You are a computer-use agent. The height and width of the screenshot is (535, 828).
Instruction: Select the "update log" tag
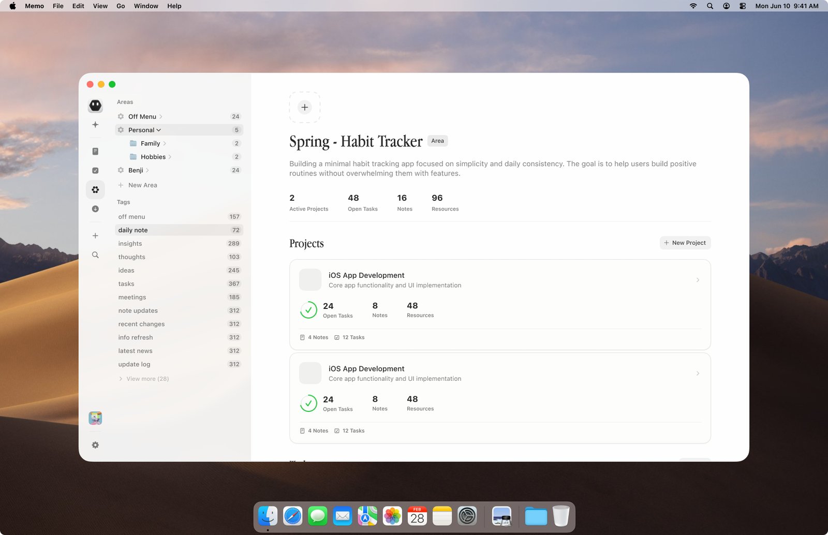(x=179, y=364)
